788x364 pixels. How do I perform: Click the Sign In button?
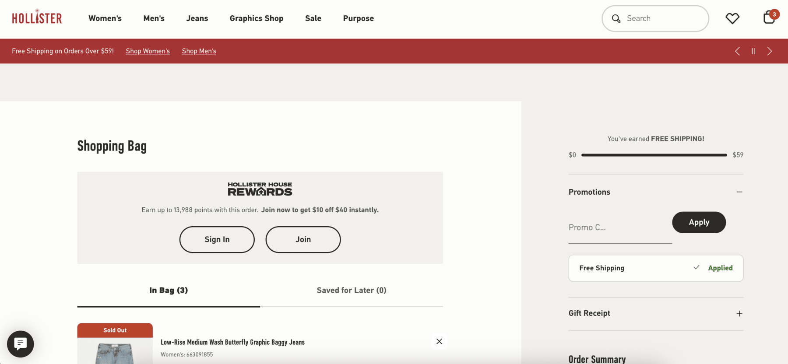(x=217, y=239)
